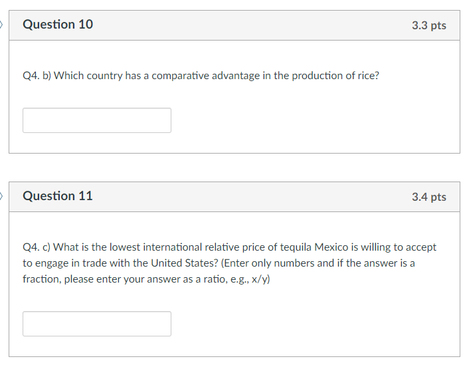Image resolution: width=463 pixels, height=373 pixels.
Task: Click the Question 11 gray header bar
Action: [234, 197]
